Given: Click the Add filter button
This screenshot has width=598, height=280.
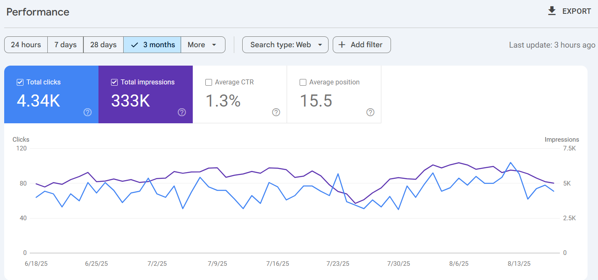Looking at the screenshot, I should [362, 45].
